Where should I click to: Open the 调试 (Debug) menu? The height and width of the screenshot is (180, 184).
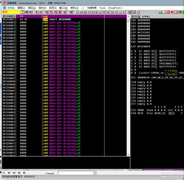click(32, 8)
